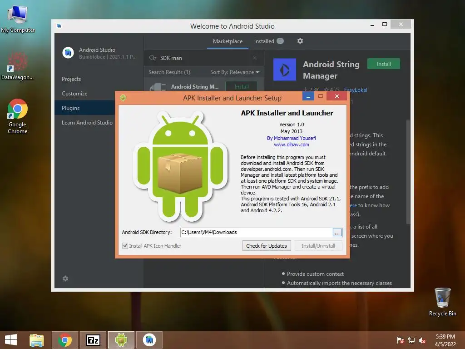This screenshot has height=349, width=465.
Task: Open DataWagon desktop shortcut
Action: coord(17,66)
